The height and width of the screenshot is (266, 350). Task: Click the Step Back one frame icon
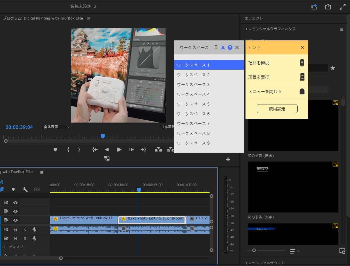[107, 150]
